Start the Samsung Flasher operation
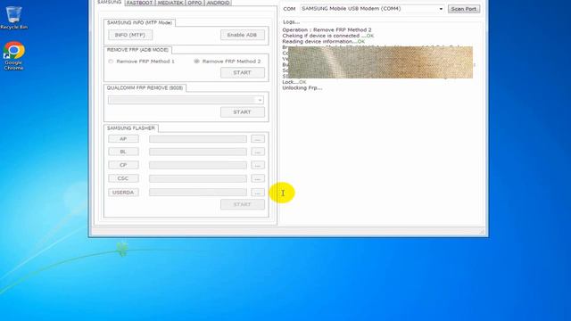This screenshot has height=321, width=571. [x=242, y=204]
